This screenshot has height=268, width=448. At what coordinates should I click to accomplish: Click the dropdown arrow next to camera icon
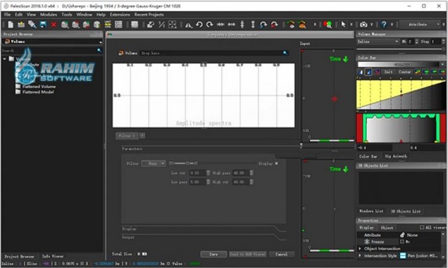371,25
